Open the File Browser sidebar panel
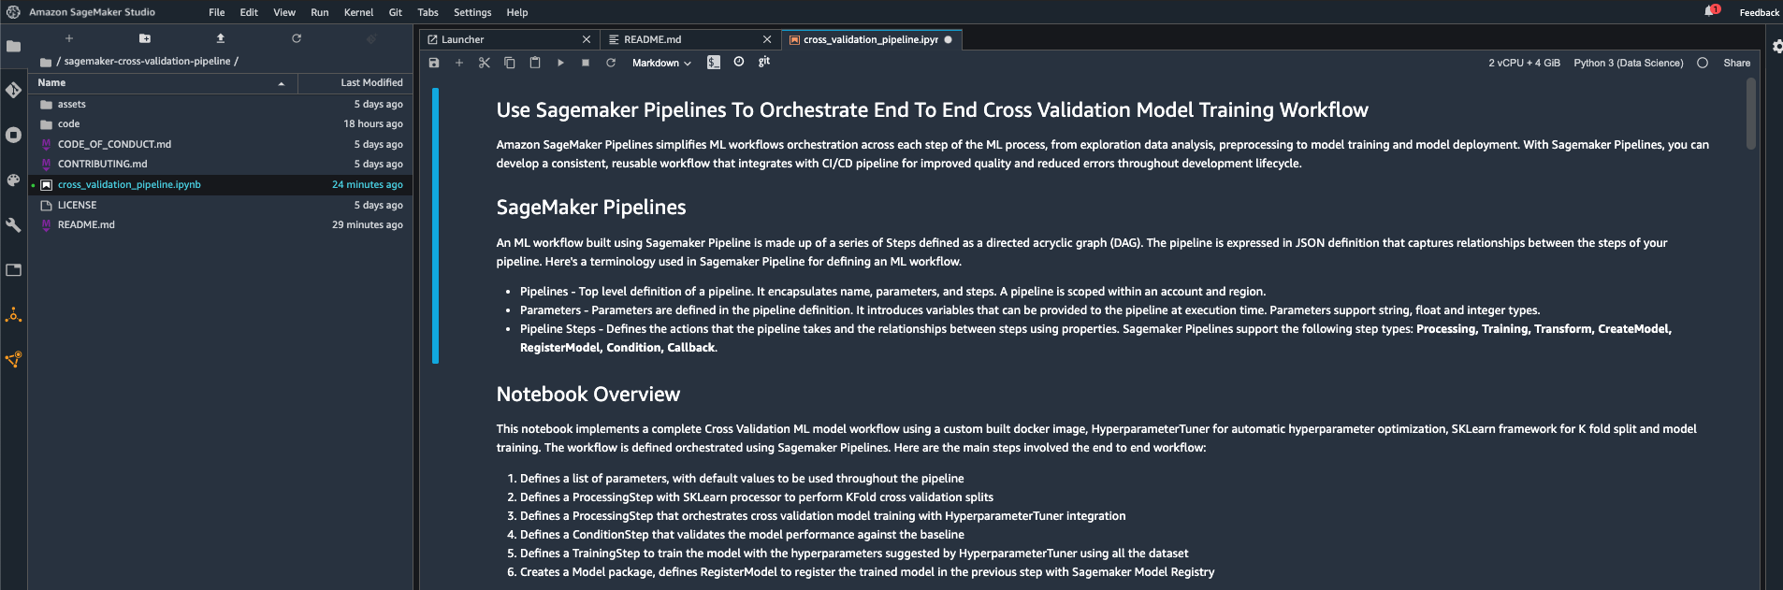The width and height of the screenshot is (1783, 590). pos(13,46)
